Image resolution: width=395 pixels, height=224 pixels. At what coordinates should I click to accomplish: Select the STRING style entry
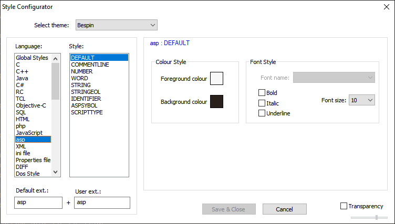tap(81, 85)
